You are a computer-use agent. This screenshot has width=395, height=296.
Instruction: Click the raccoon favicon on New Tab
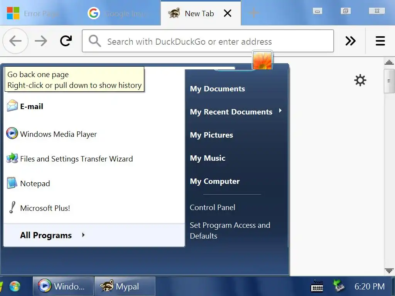click(x=174, y=13)
